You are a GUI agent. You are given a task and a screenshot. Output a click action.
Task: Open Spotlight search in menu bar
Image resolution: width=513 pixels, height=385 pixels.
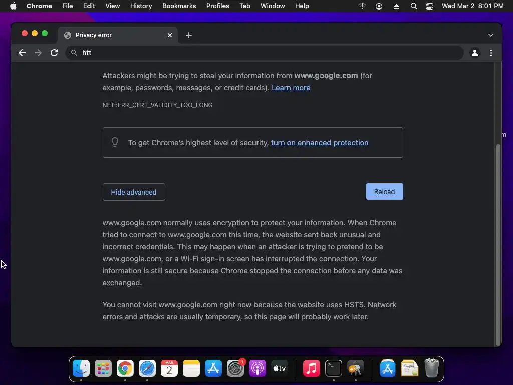[x=413, y=6]
